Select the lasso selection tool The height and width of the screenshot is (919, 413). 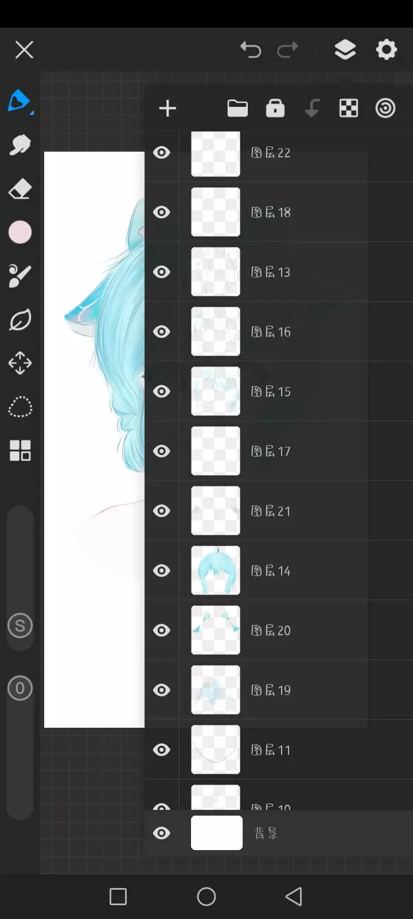coord(20,407)
